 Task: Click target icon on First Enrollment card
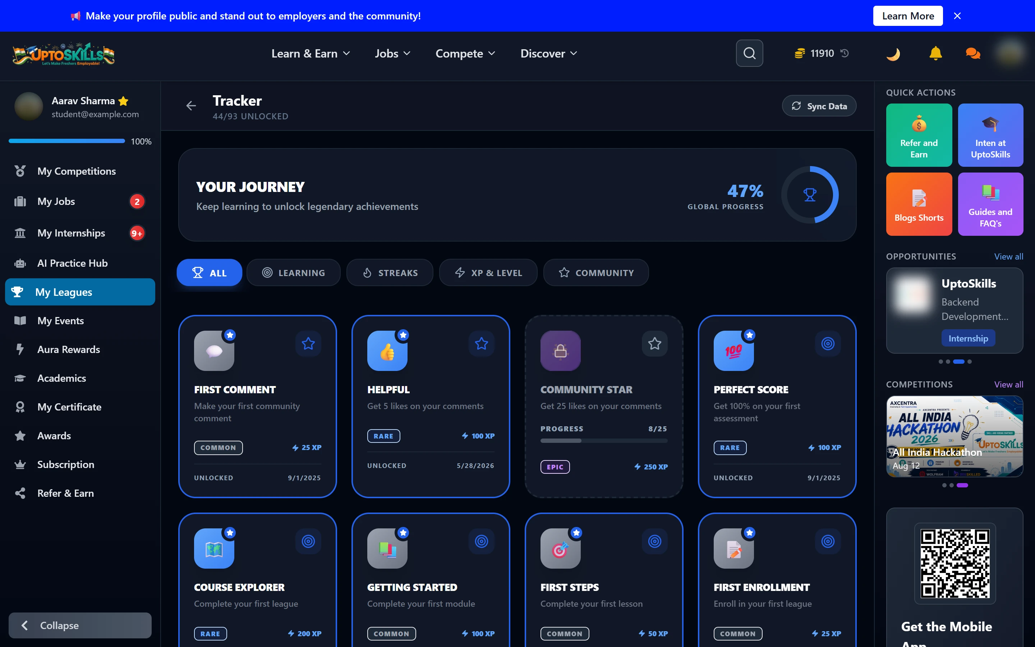[x=828, y=541]
